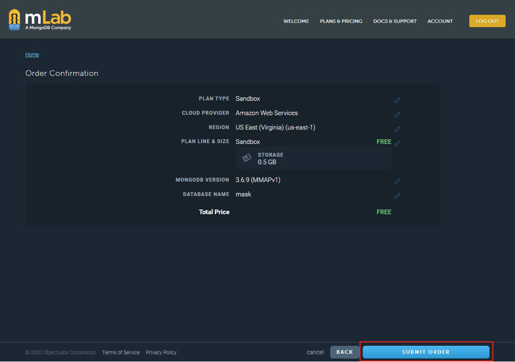Open Plans & Pricing page
This screenshot has width=515, height=362.
point(341,21)
